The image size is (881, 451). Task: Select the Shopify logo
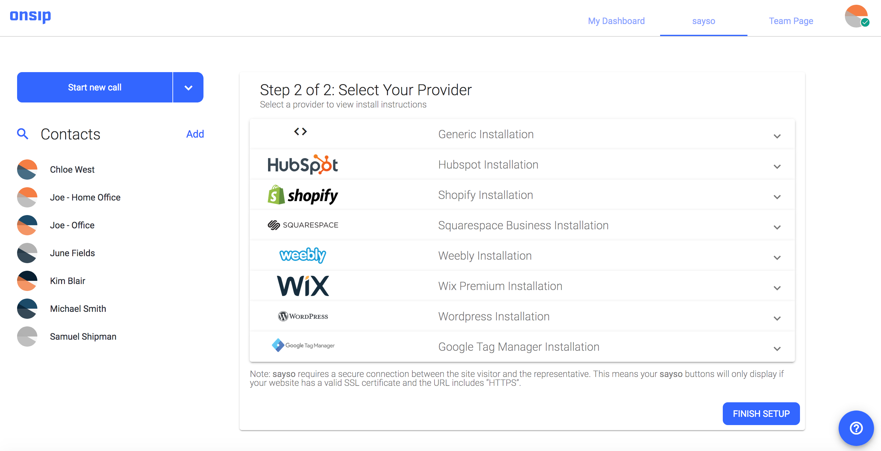[x=303, y=195]
